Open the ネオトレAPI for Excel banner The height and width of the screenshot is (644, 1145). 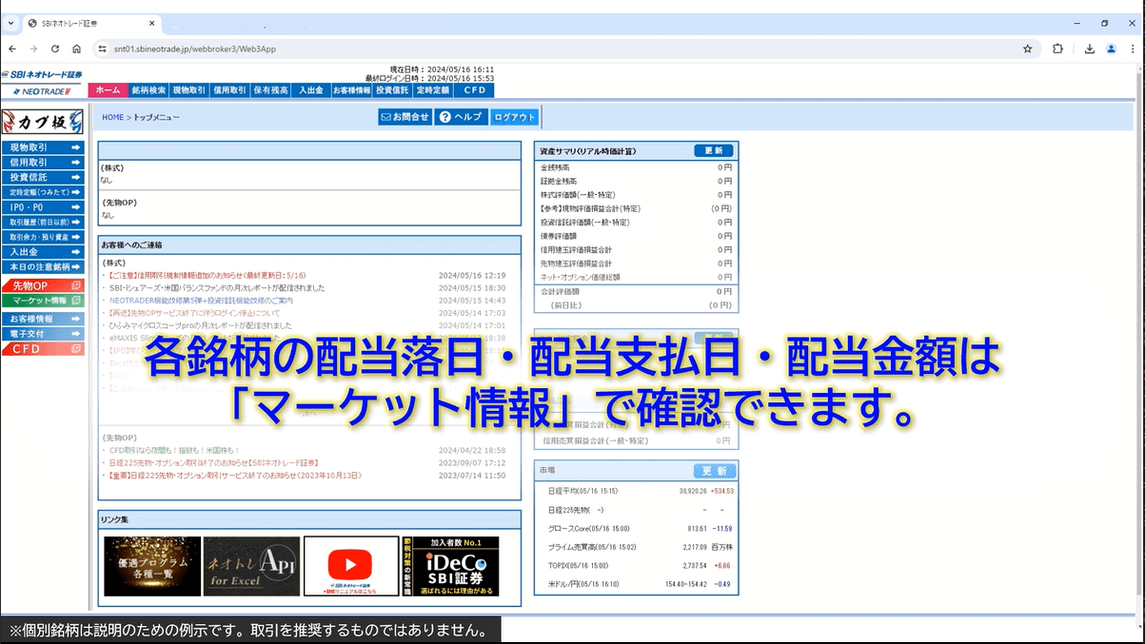251,567
